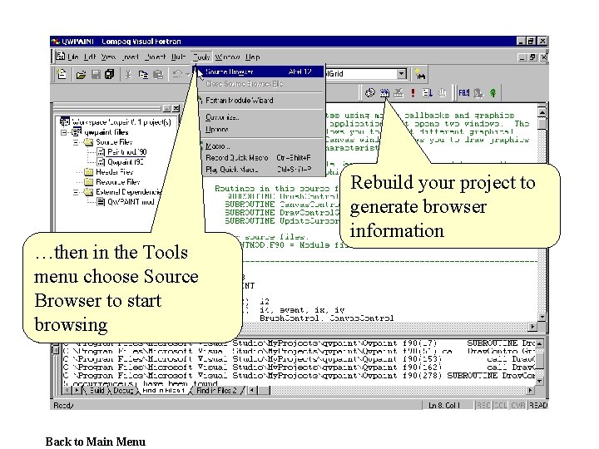599x449 pixels.
Task: Click the Cut scissors icon
Action: [x=128, y=75]
